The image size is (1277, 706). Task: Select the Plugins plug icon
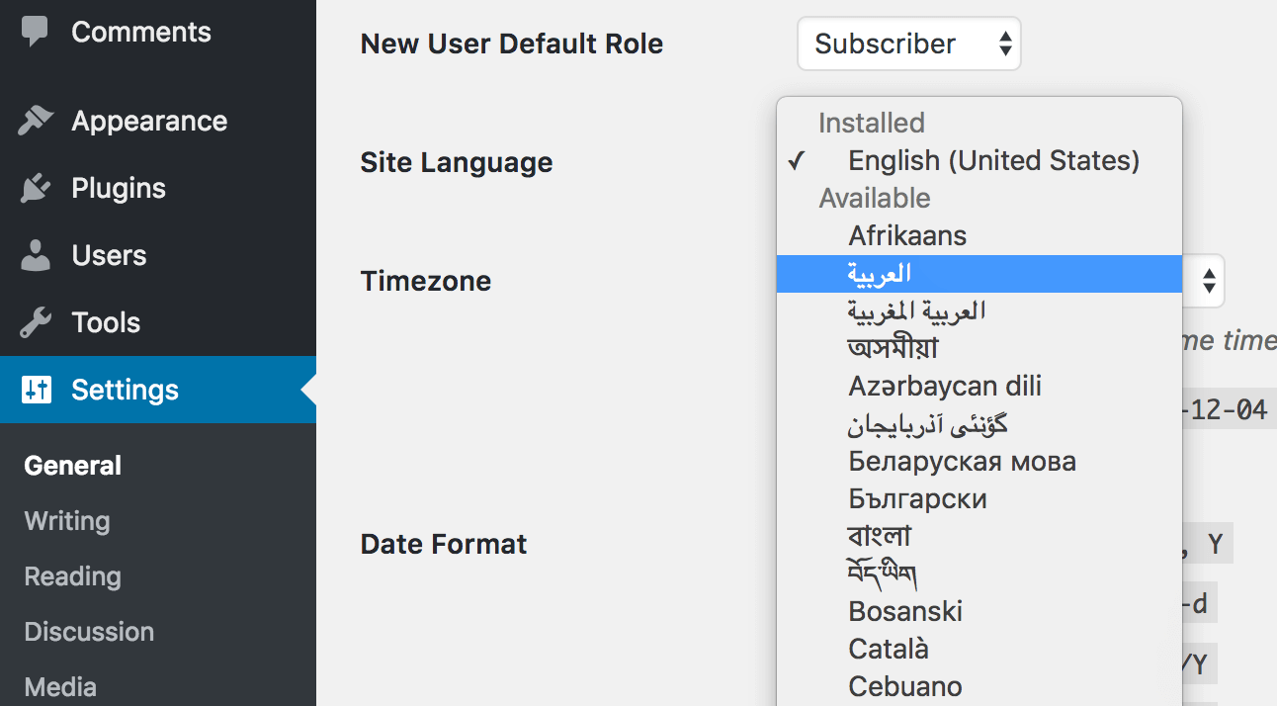36,187
